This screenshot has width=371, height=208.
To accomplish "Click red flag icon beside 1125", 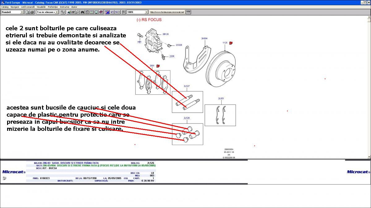I will (231, 43).
